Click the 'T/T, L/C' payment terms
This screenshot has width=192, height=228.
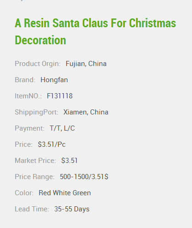point(62,128)
